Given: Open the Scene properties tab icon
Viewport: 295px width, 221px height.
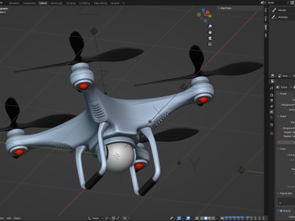Looking at the screenshot, I should coord(272,112).
